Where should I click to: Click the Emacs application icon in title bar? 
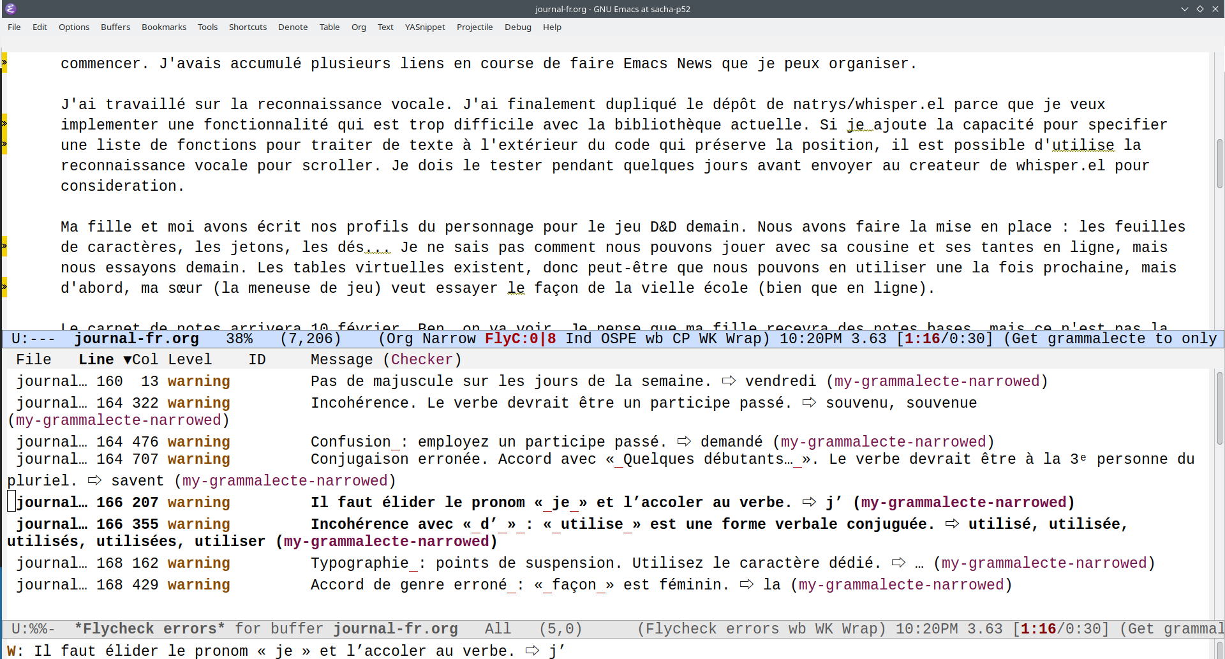10,8
